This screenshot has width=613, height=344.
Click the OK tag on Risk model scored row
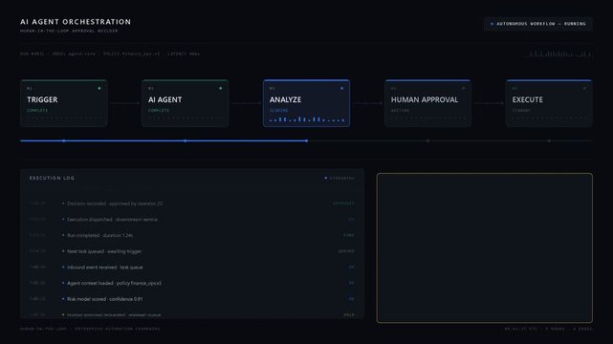point(351,299)
